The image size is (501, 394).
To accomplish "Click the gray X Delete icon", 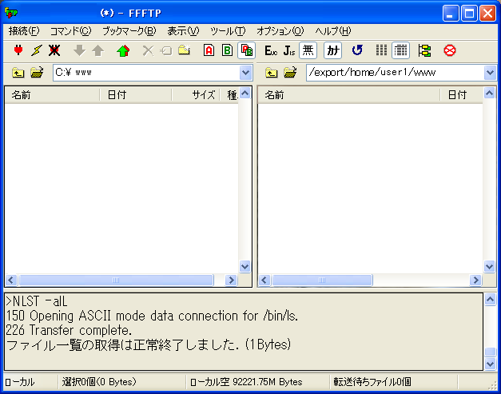I will click(148, 50).
